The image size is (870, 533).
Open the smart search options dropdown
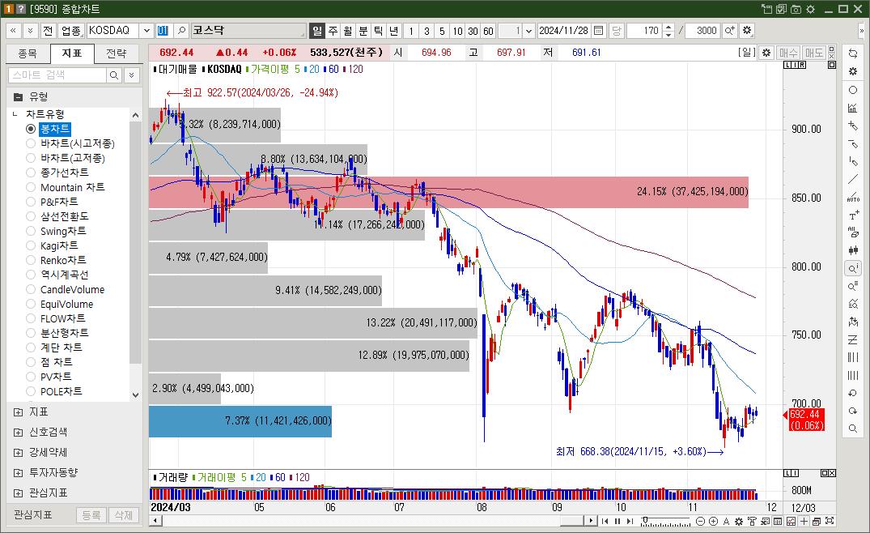132,75
